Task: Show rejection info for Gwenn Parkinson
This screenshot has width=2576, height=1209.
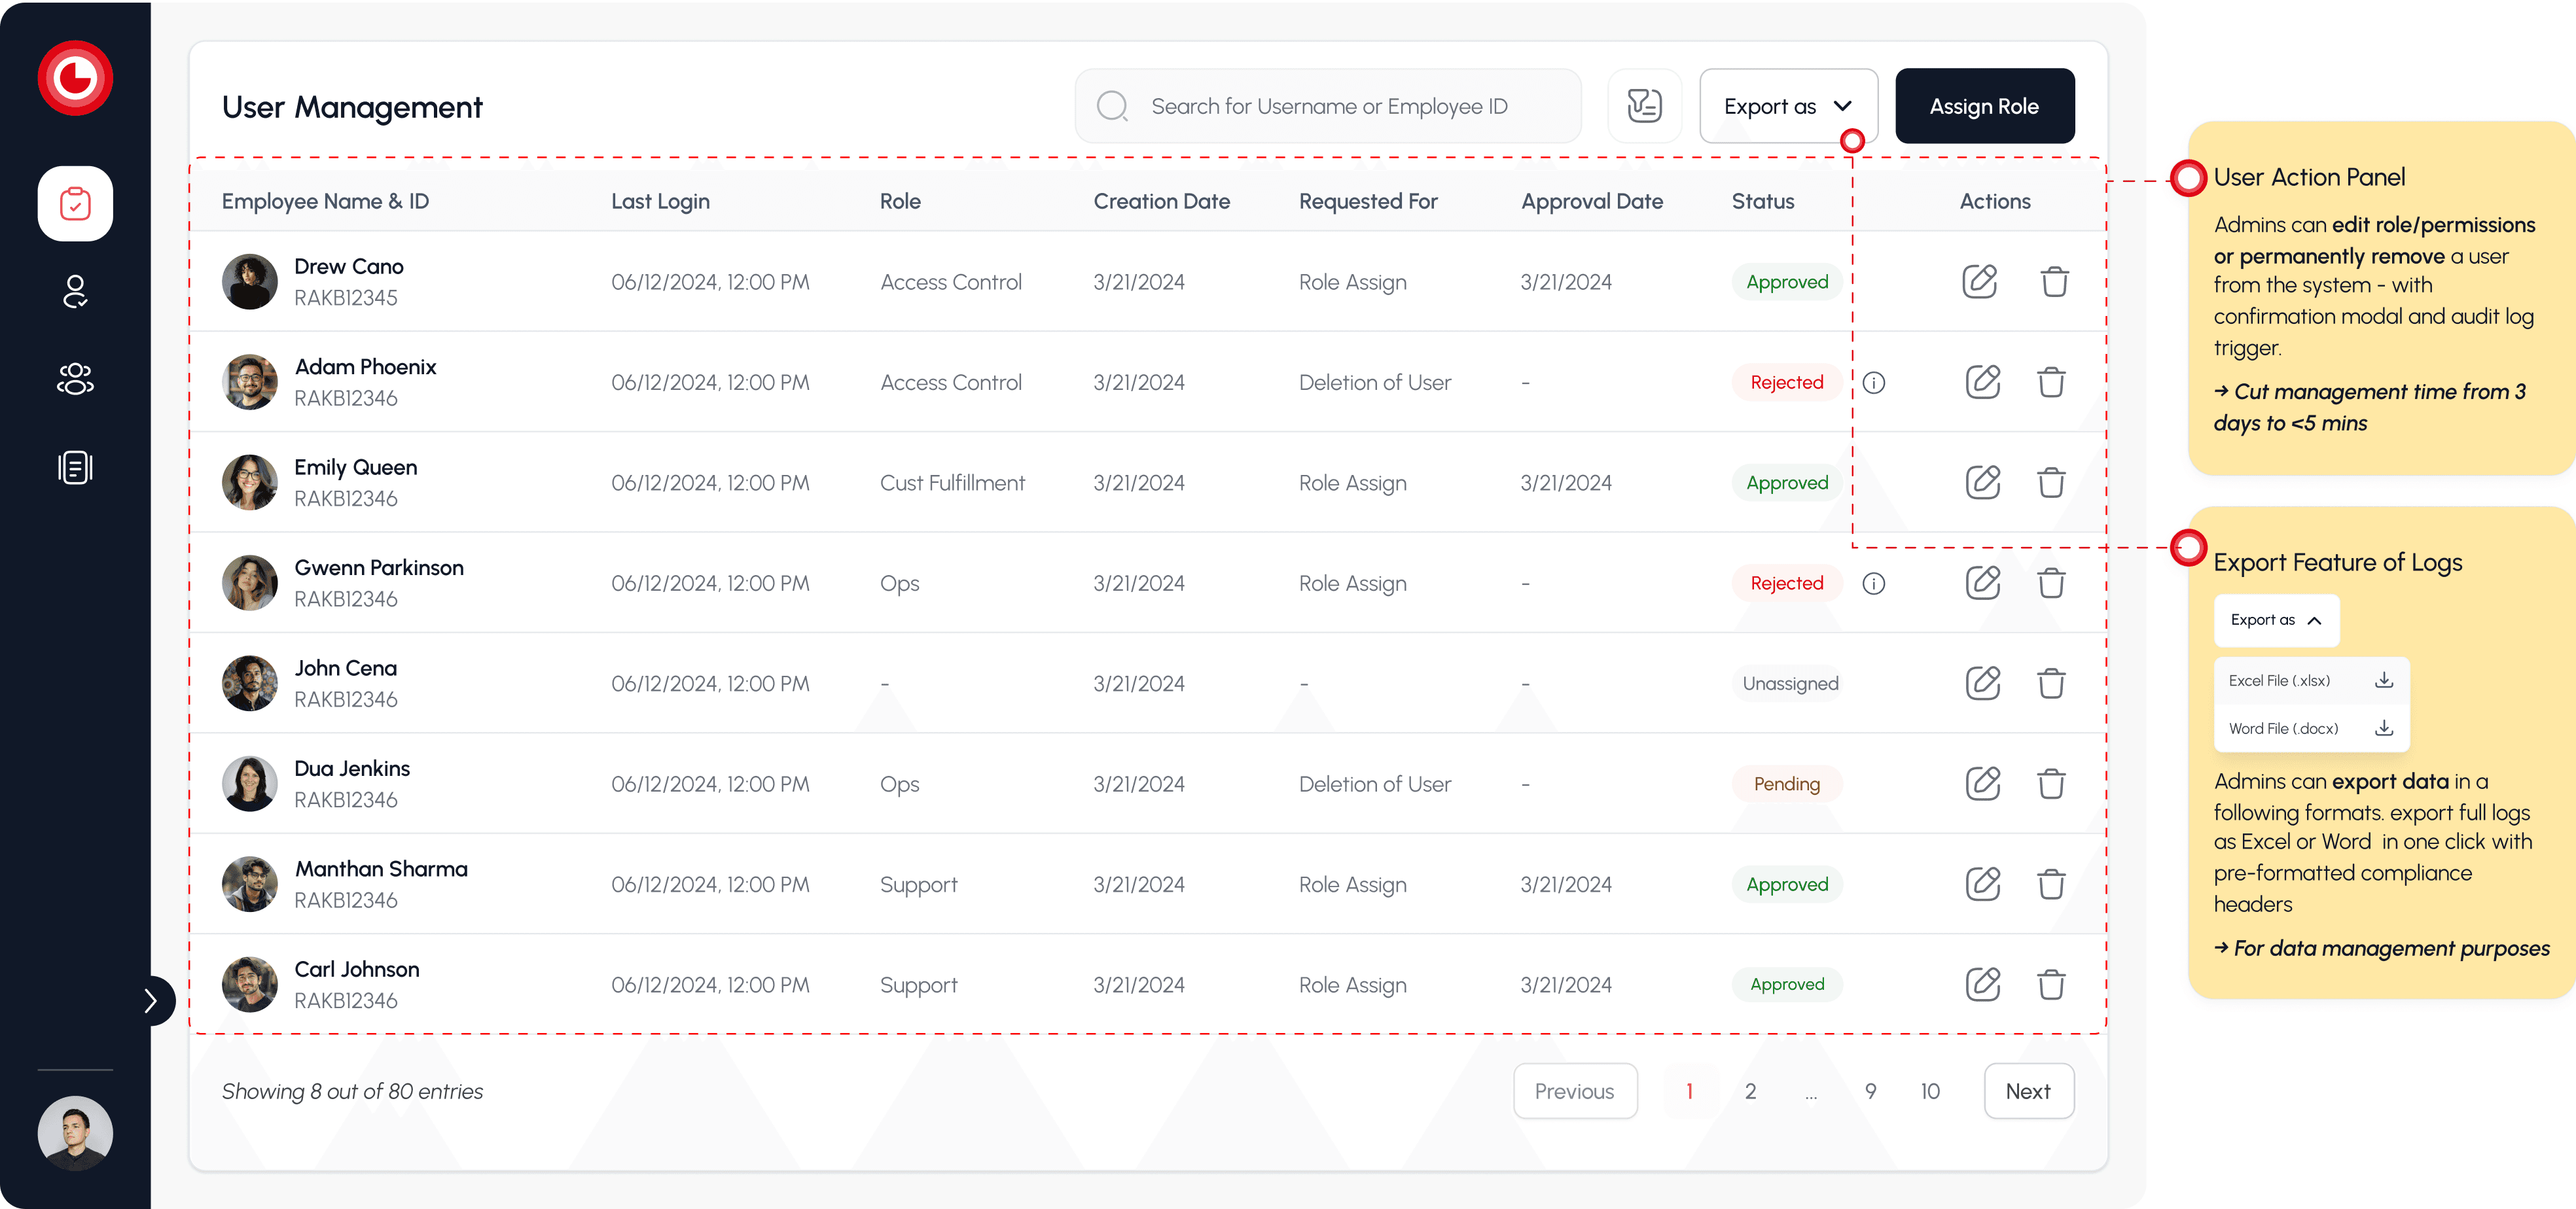Action: (x=1874, y=583)
